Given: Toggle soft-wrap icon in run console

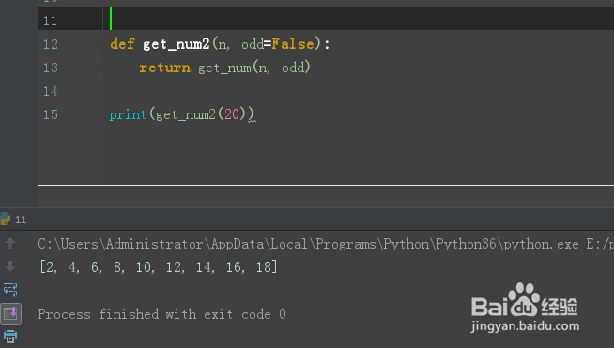Looking at the screenshot, I should click(x=10, y=290).
